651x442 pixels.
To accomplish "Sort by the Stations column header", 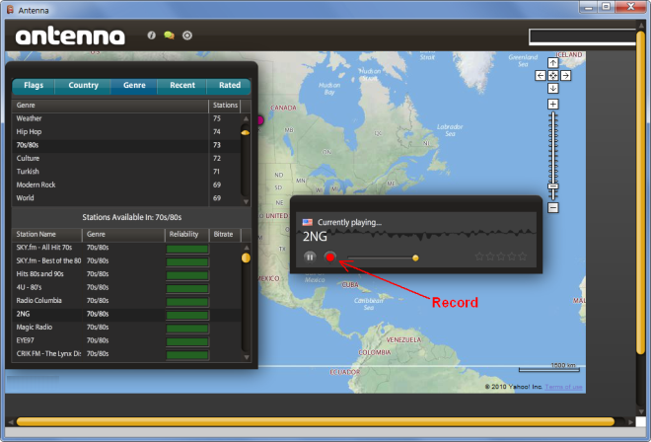I will click(225, 106).
